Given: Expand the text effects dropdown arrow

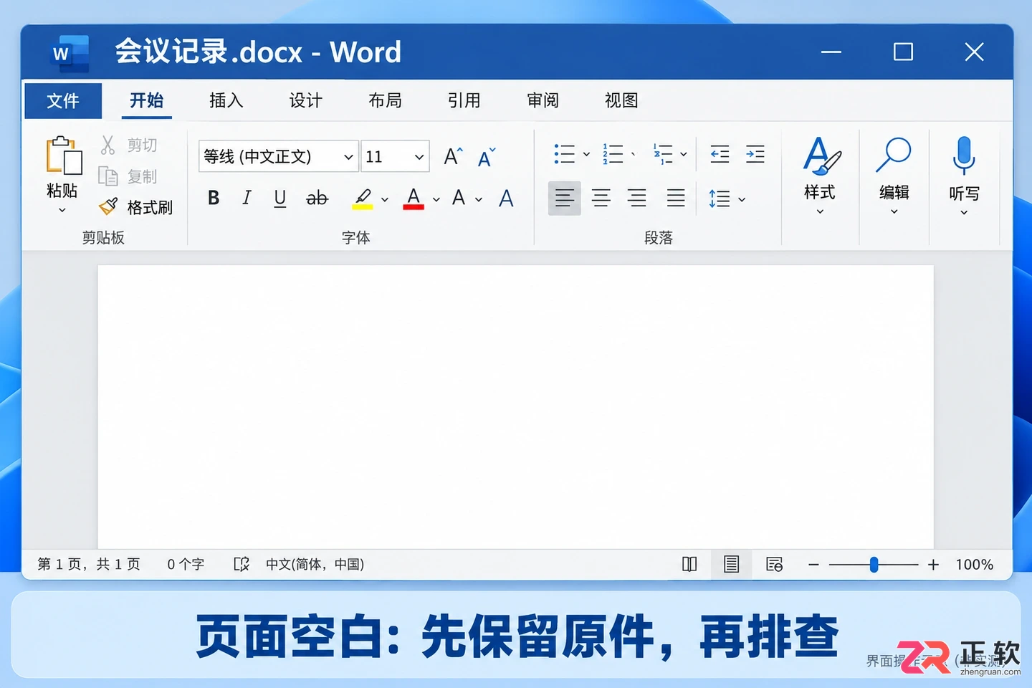Looking at the screenshot, I should pos(479,199).
